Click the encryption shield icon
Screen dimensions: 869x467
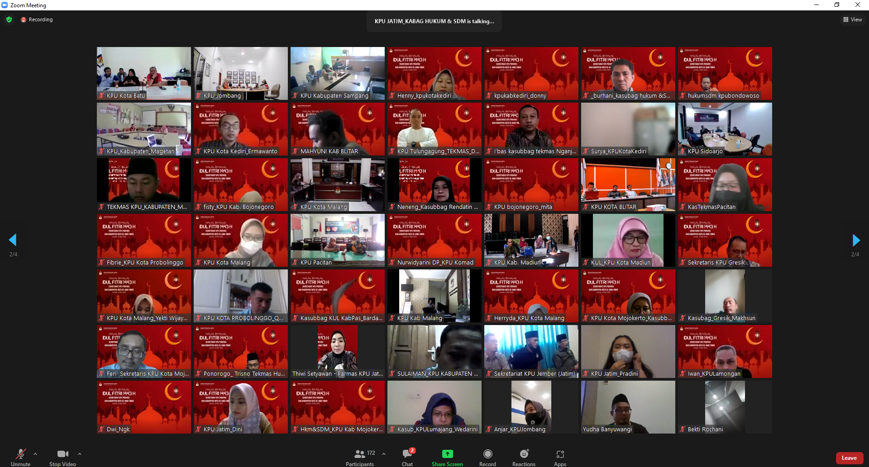point(9,19)
